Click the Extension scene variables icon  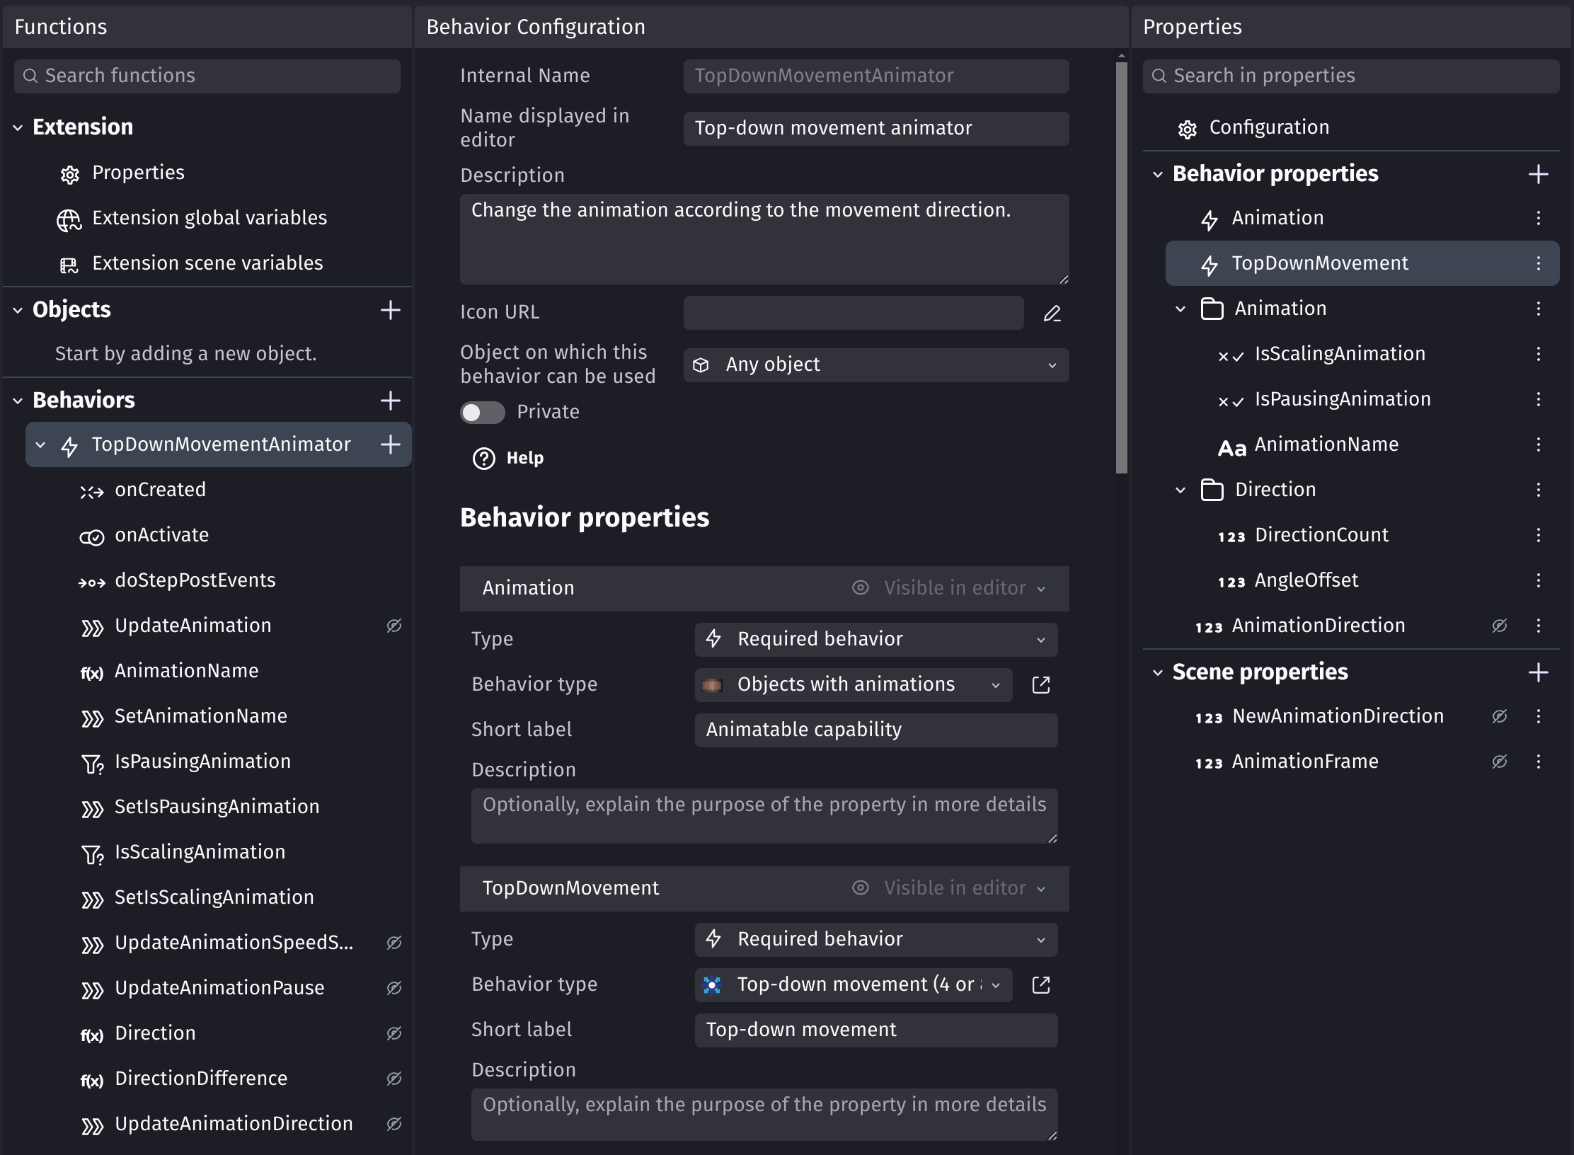[x=69, y=265]
